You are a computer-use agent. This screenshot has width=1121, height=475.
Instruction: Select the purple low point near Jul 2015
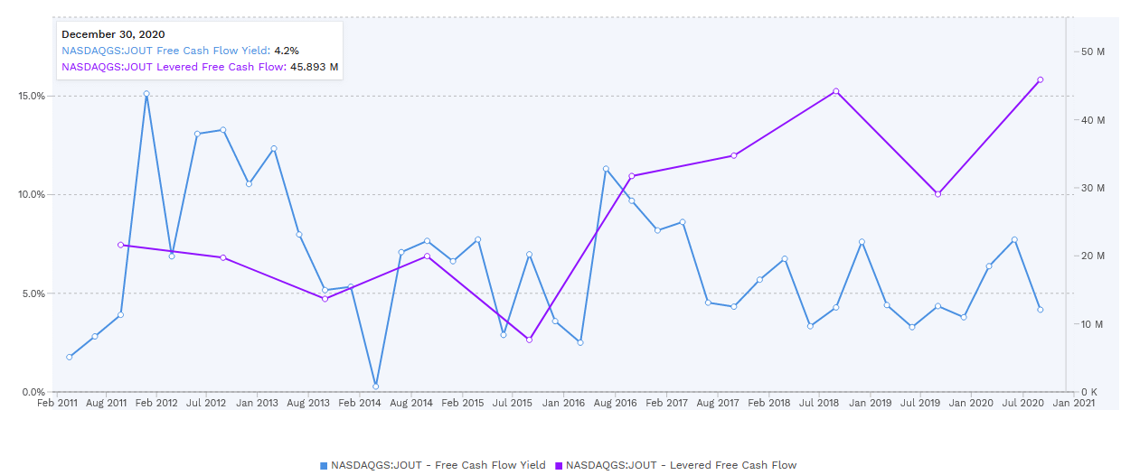pyautogui.click(x=530, y=340)
